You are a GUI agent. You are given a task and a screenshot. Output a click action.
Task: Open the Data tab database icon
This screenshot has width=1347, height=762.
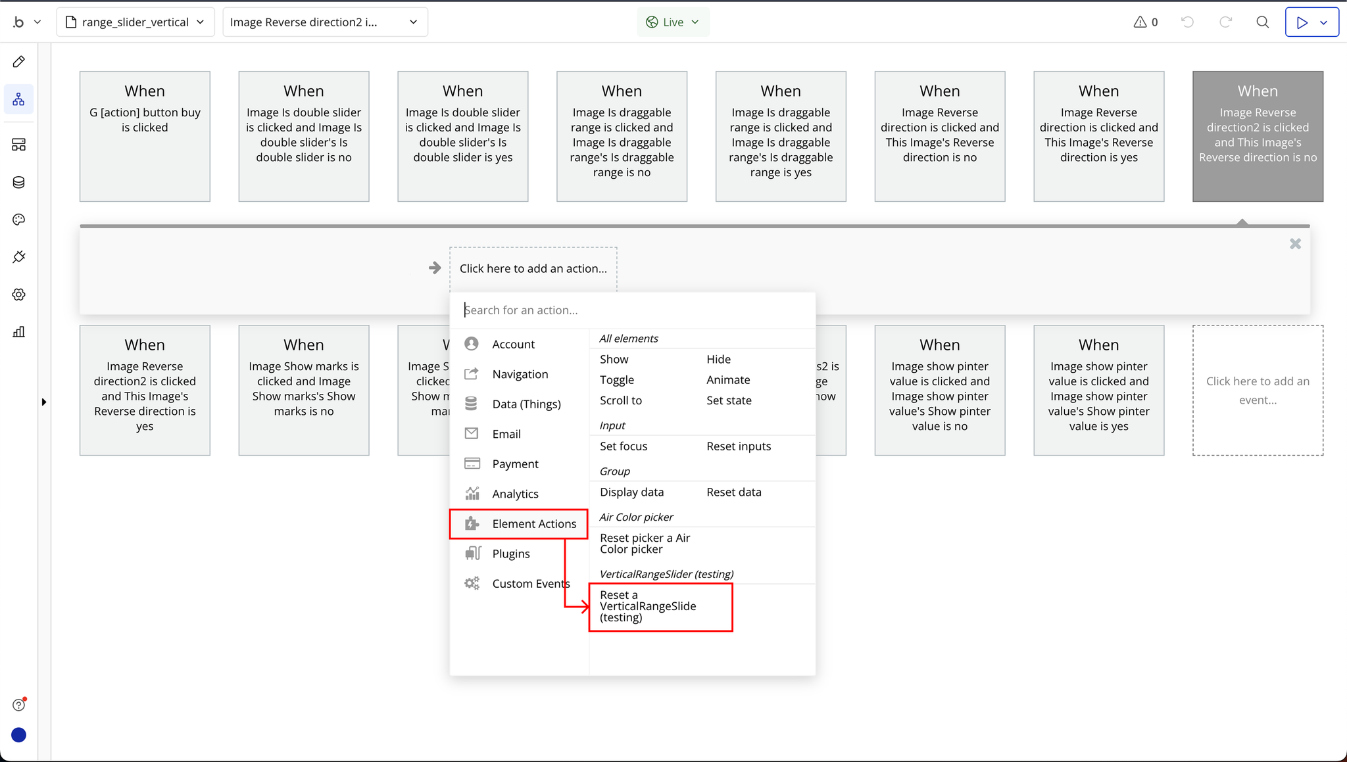[x=18, y=182]
